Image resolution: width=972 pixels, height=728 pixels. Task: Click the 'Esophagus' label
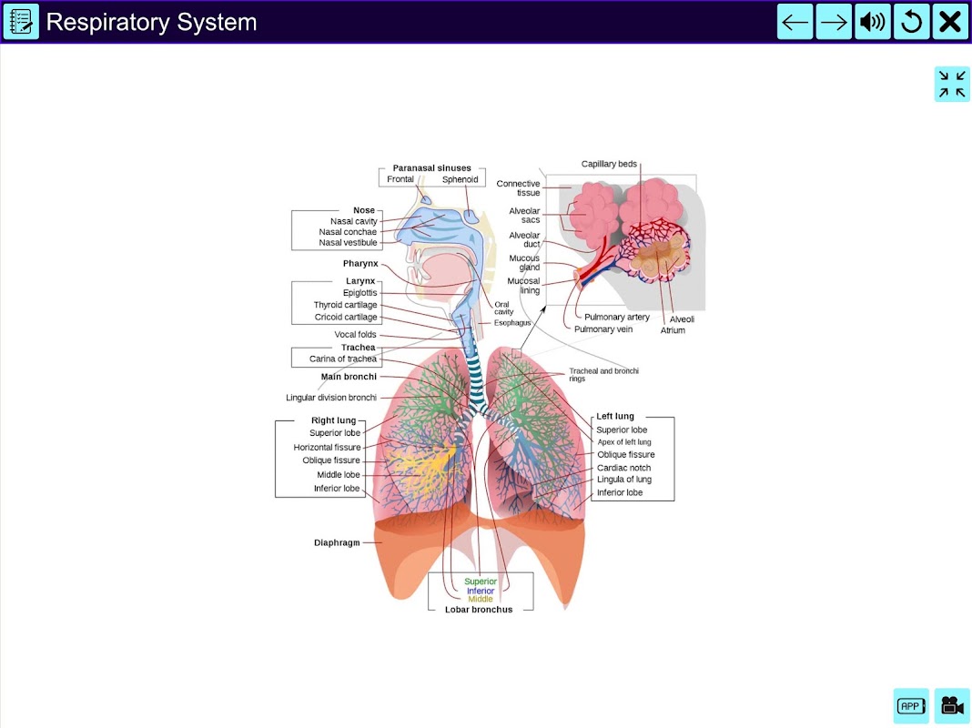(512, 323)
